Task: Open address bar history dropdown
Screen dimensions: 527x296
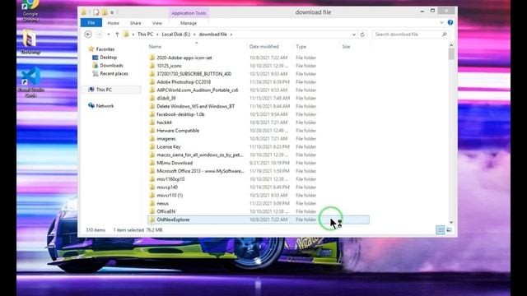Action: pyautogui.click(x=353, y=35)
